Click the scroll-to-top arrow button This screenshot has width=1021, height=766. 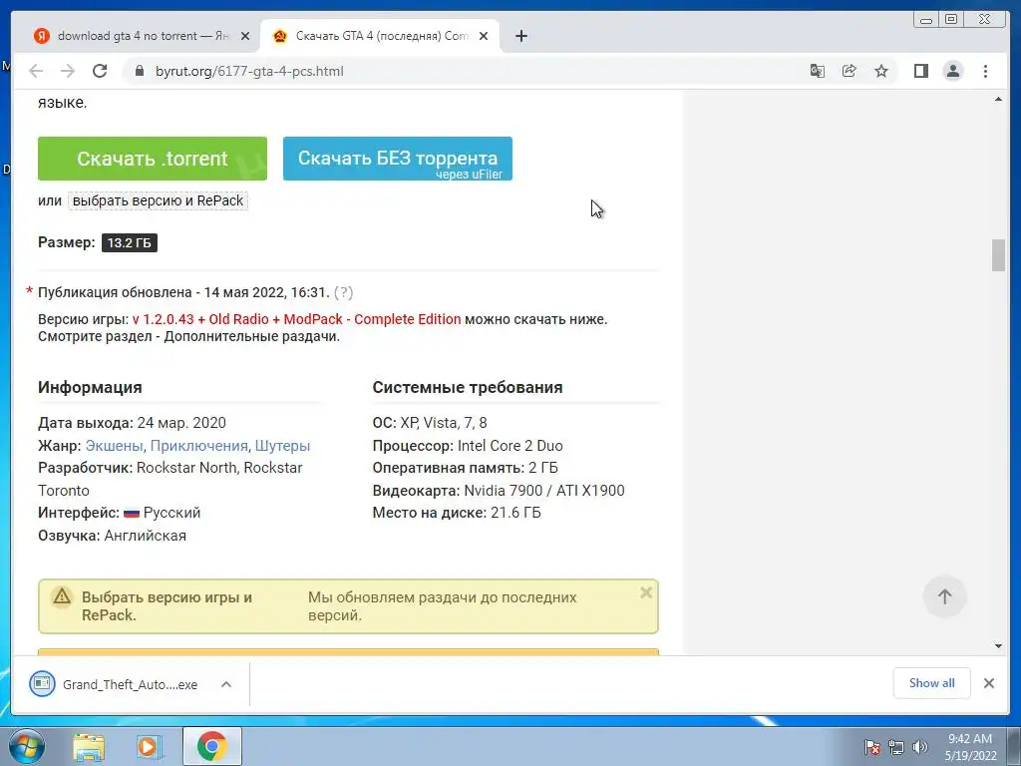point(944,596)
